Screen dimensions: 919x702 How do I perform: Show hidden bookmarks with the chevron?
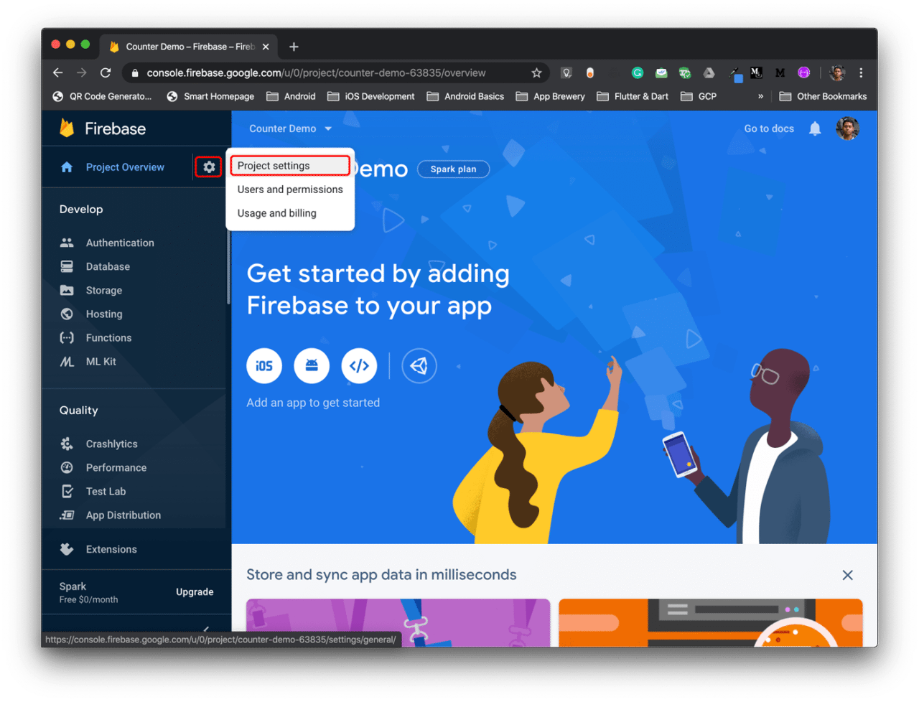[x=760, y=96]
